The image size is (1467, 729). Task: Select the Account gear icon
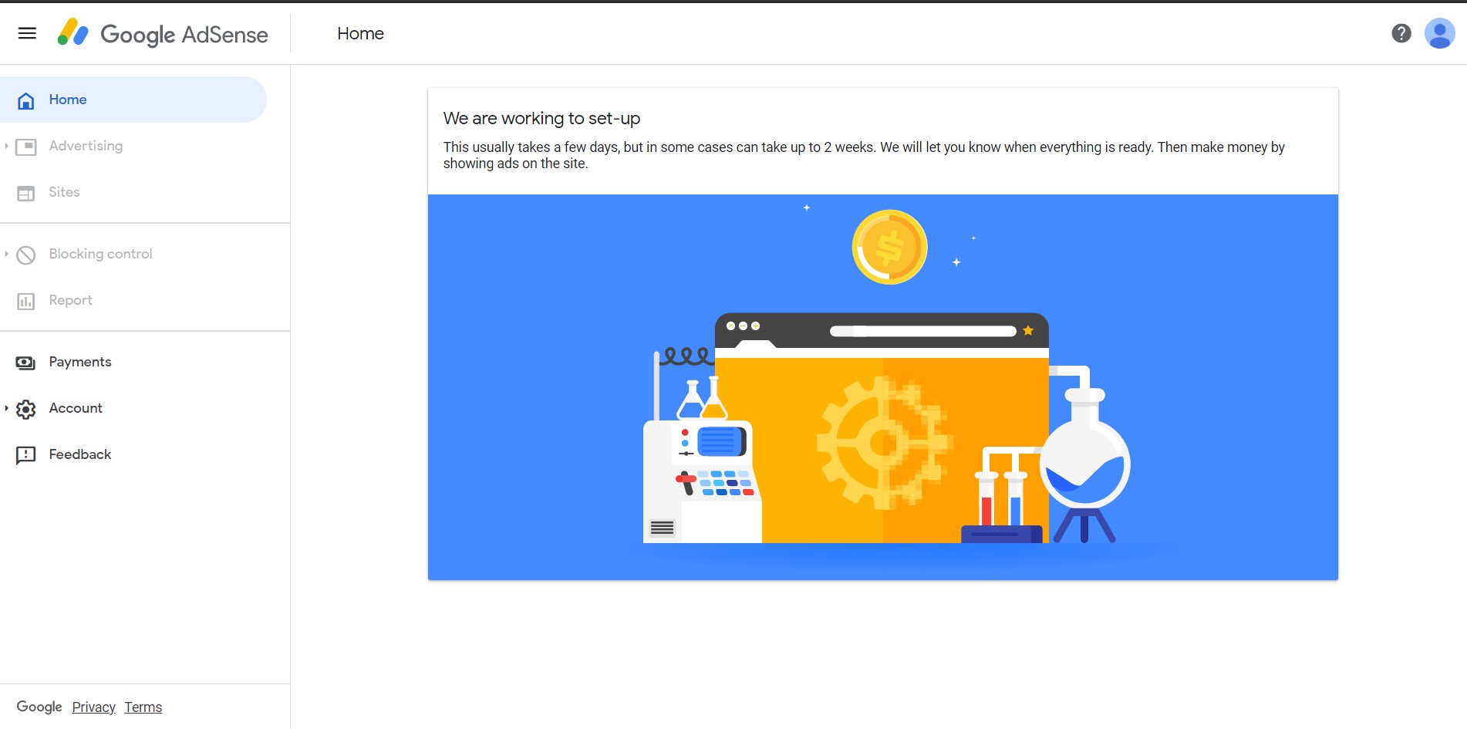click(x=25, y=409)
